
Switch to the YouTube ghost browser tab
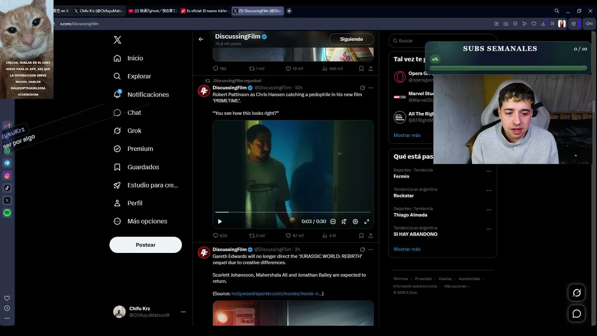click(x=153, y=11)
